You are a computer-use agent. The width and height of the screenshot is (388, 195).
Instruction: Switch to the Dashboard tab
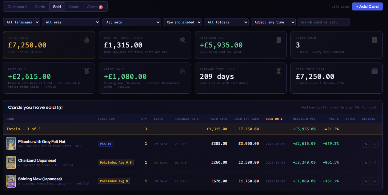coord(17,6)
